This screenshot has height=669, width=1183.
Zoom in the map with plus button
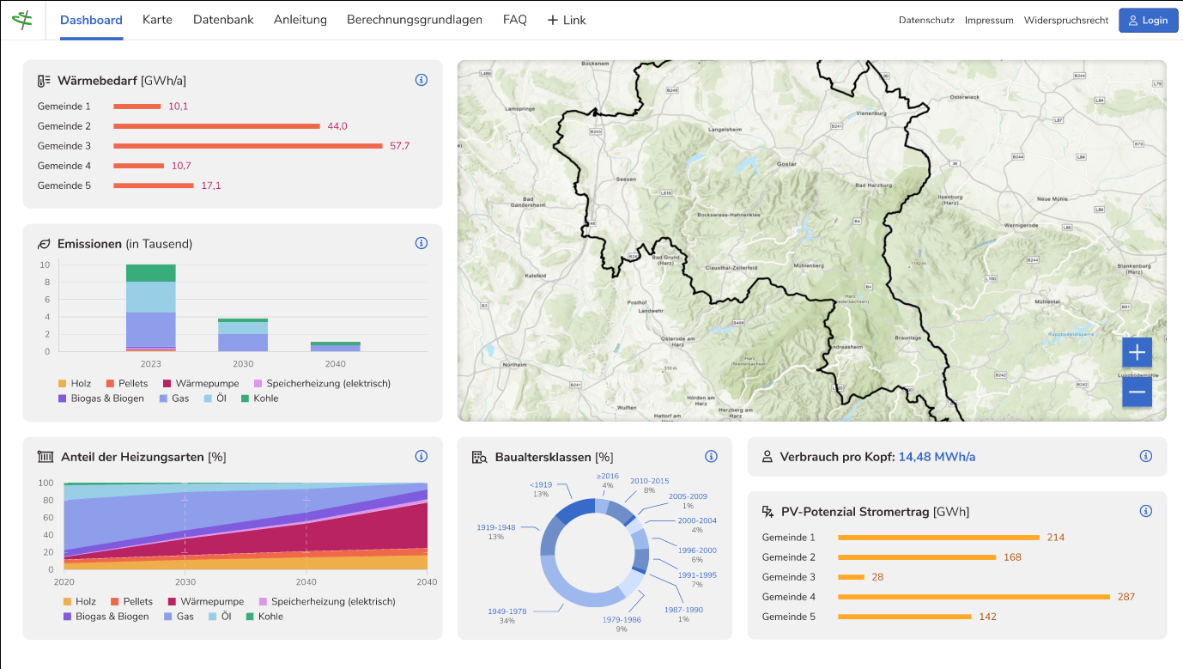pyautogui.click(x=1137, y=352)
